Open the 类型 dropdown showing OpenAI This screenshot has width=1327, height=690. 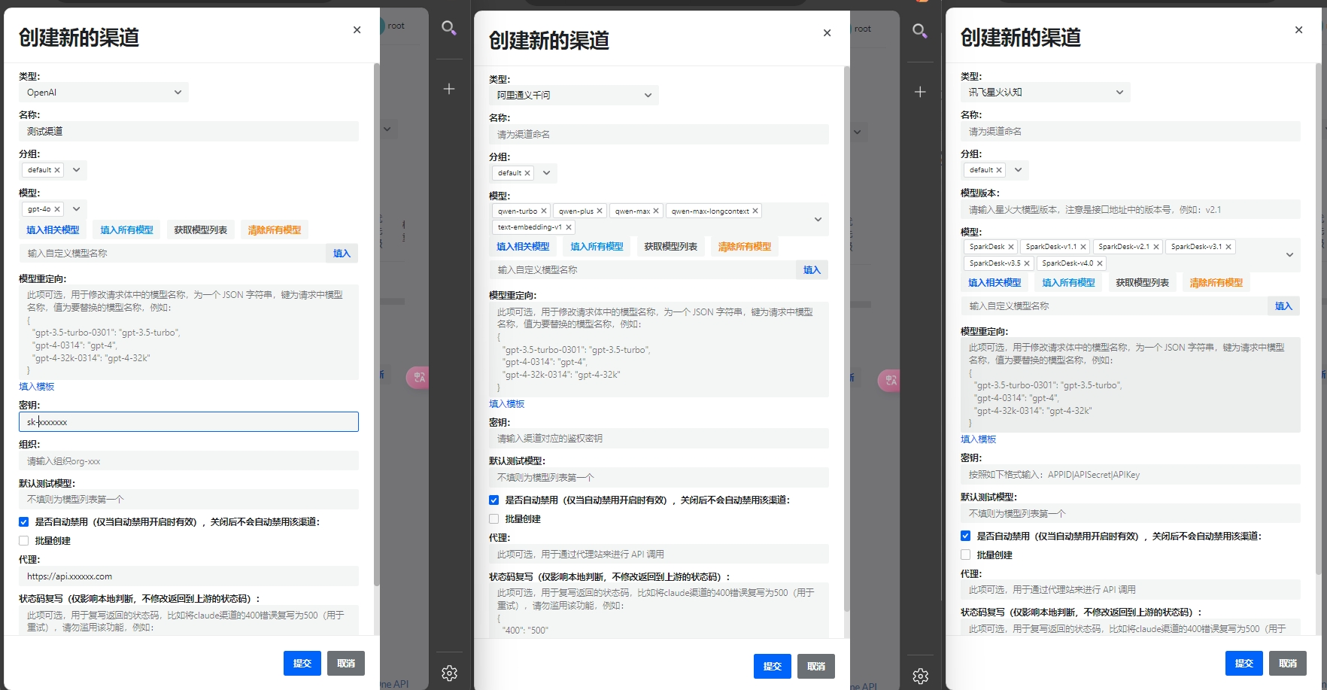104,93
